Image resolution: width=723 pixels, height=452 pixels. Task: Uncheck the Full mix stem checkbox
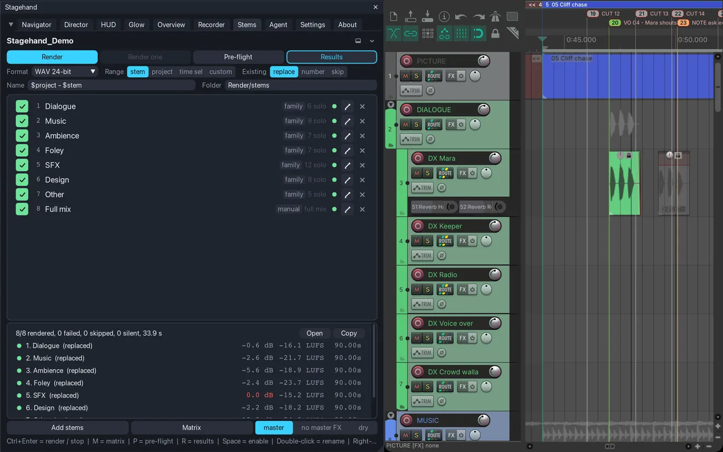tap(22, 209)
